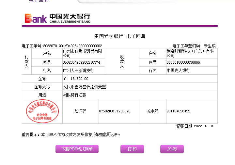
Task: Click query code status 未生成
Action: click(x=210, y=46)
